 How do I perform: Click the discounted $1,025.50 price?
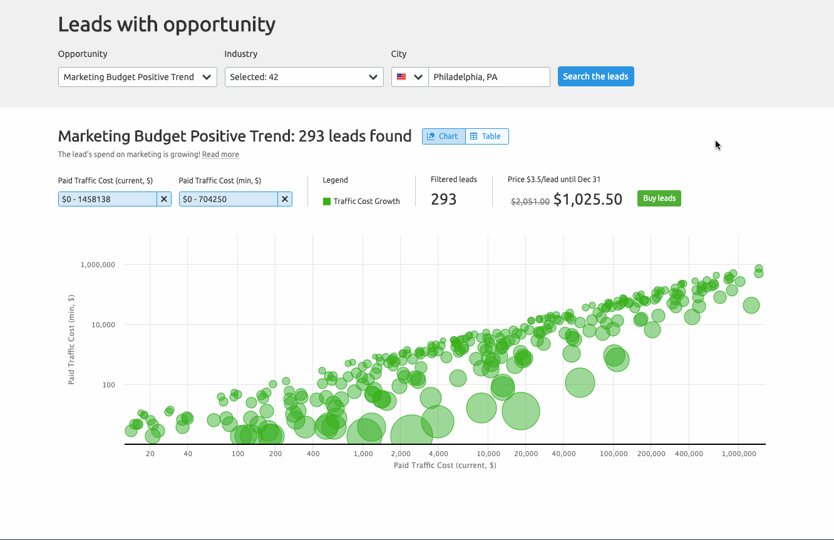pos(588,200)
